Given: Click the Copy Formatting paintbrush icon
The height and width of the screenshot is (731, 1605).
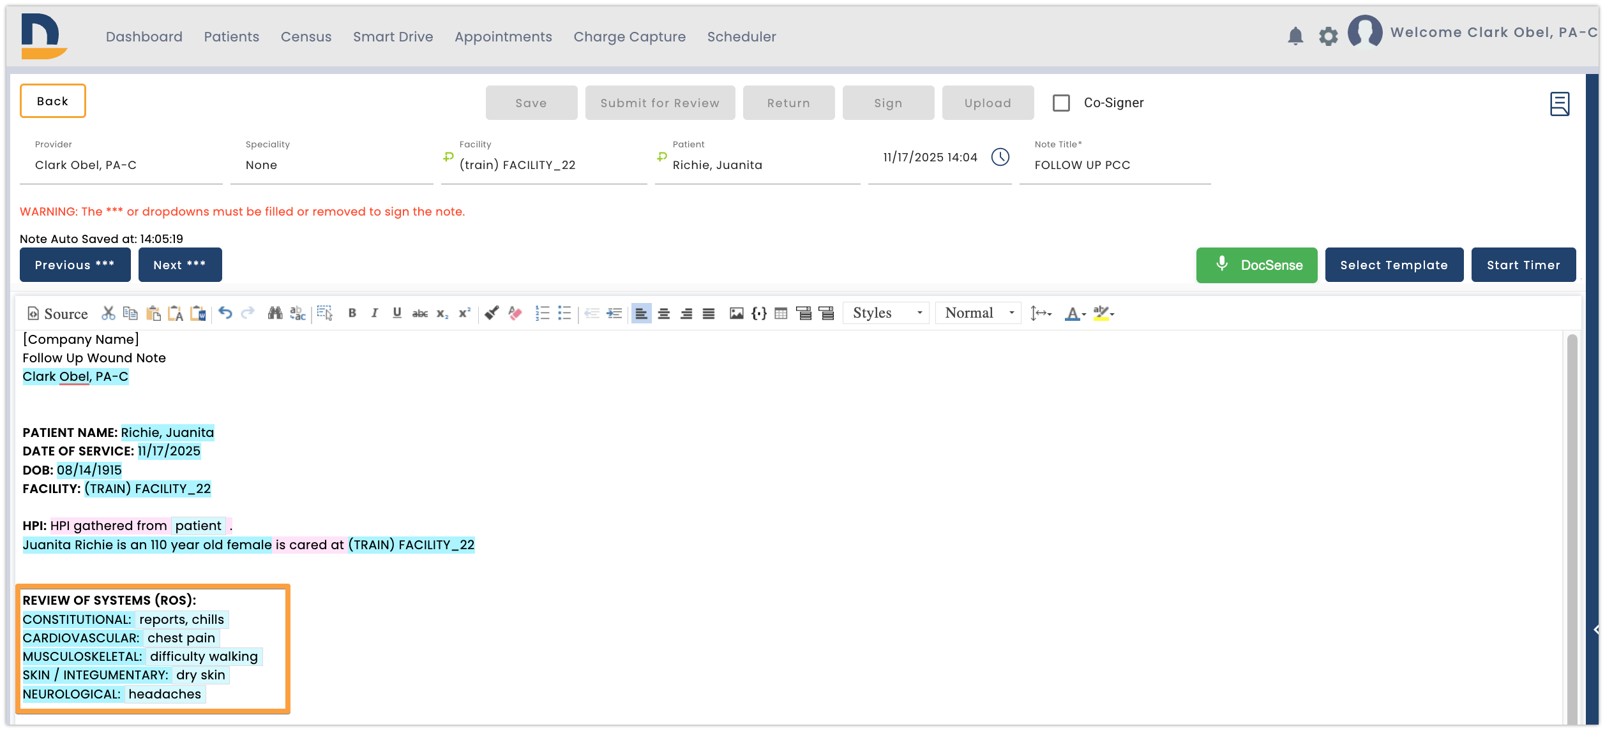Looking at the screenshot, I should [x=492, y=313].
